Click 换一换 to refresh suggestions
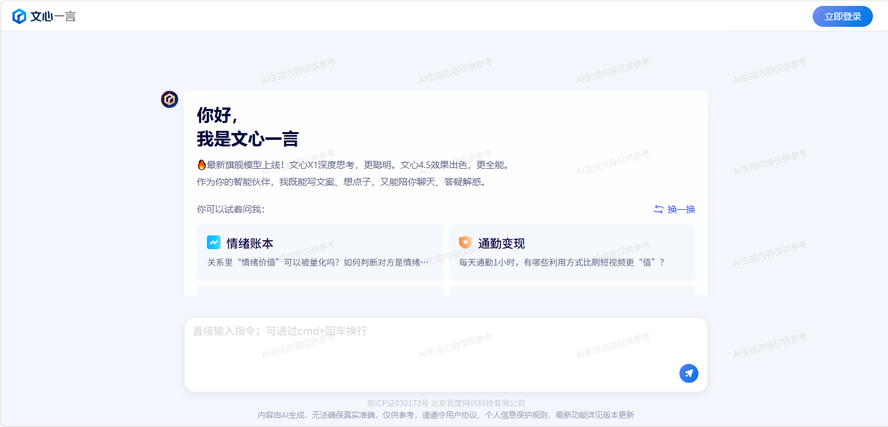Screen dimensions: 888x427 coord(675,209)
